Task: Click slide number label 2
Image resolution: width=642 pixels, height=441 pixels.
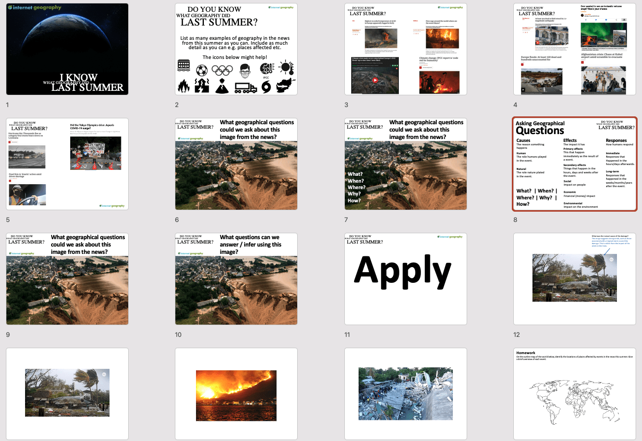Action: [177, 105]
